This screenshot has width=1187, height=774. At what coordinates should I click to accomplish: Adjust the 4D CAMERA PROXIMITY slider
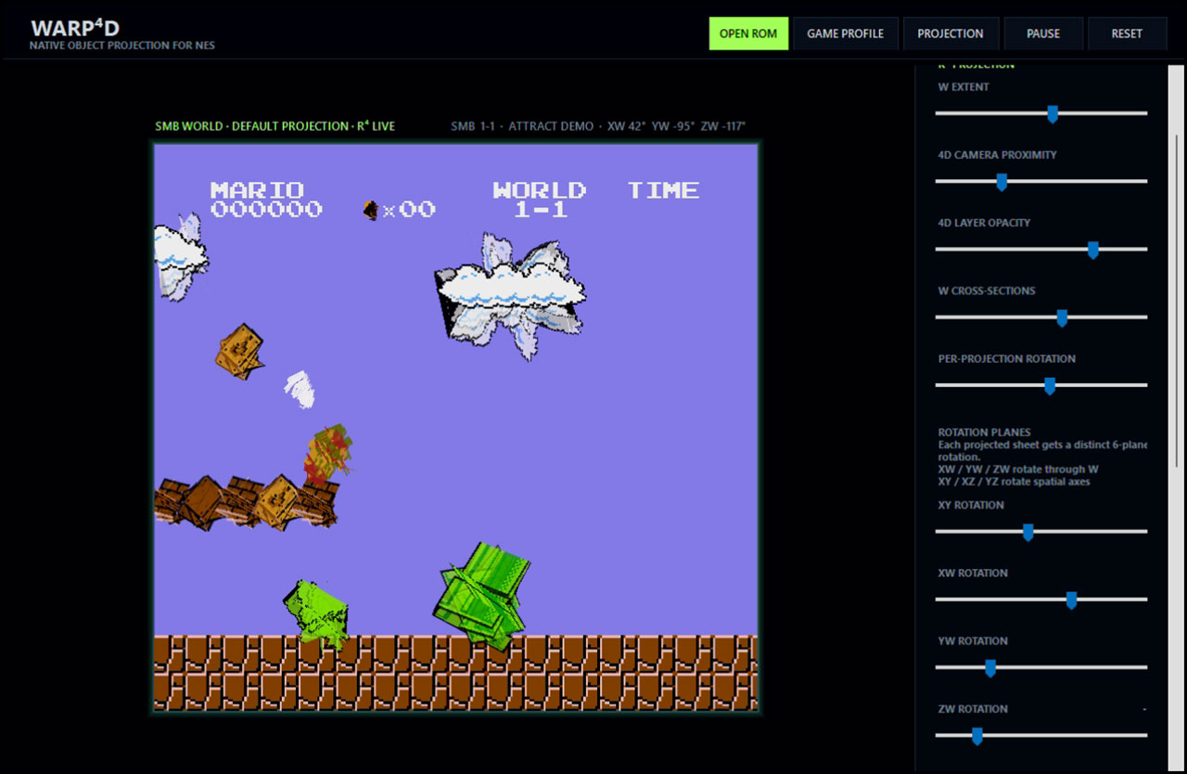[x=1041, y=181]
